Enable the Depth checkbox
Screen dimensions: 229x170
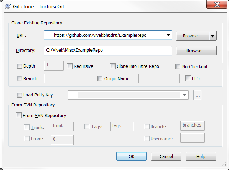[x=19, y=66]
